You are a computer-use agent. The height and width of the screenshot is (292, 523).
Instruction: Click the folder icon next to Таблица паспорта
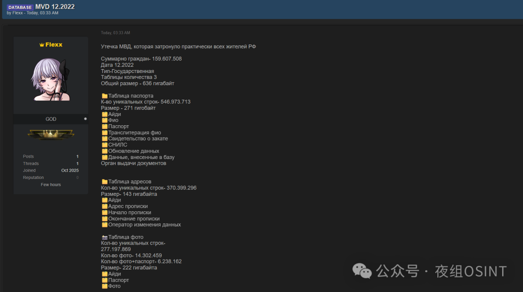[x=104, y=96]
